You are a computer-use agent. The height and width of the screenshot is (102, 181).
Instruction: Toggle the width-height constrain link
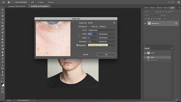click(x=79, y=36)
